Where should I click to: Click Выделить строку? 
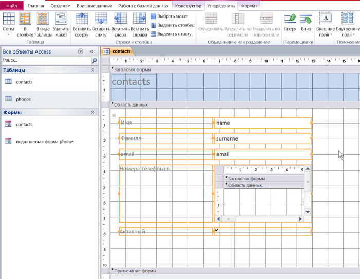(171, 34)
